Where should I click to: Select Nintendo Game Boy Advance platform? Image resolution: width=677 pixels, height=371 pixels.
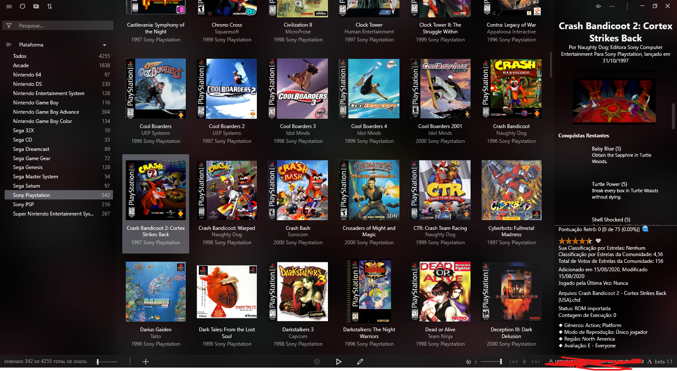[x=59, y=112]
